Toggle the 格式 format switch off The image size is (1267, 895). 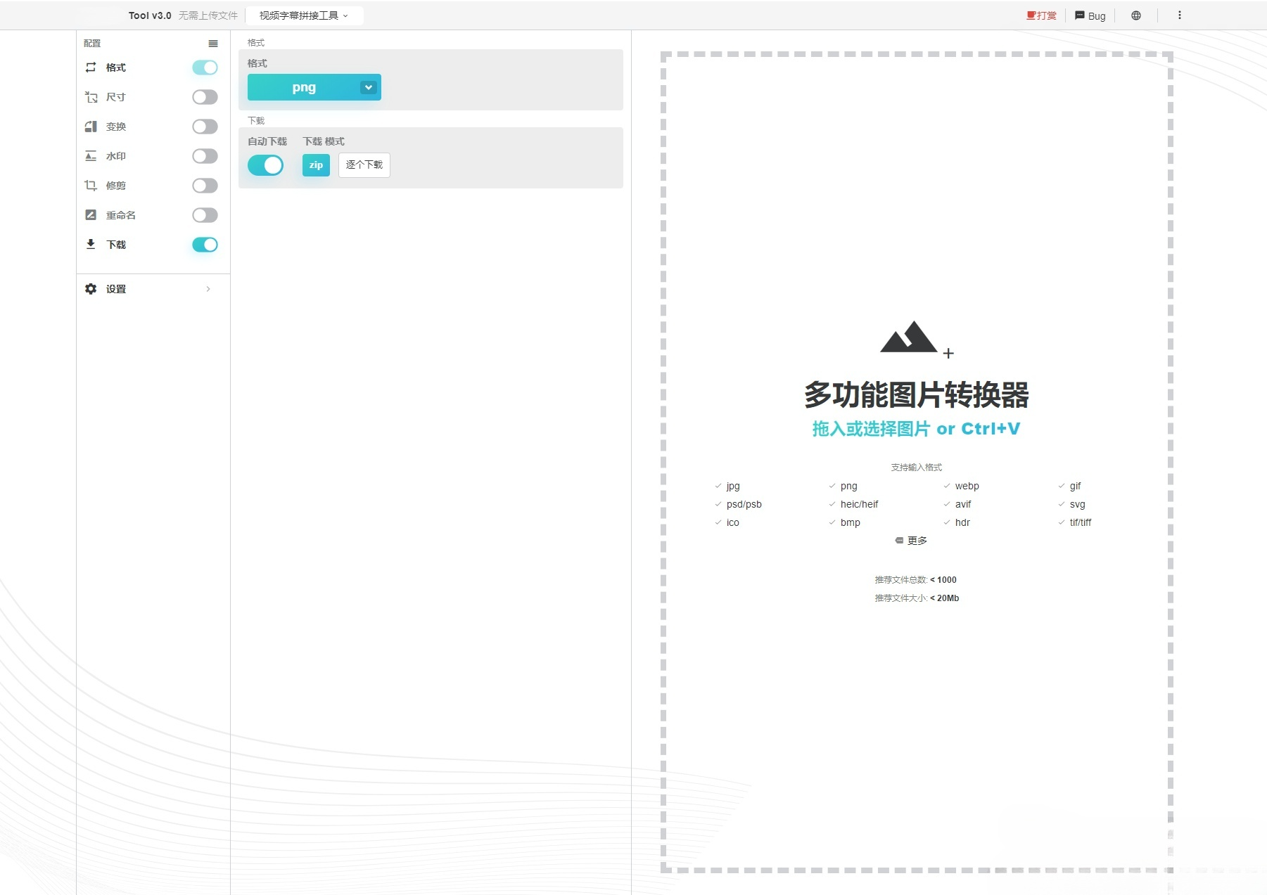click(x=205, y=67)
